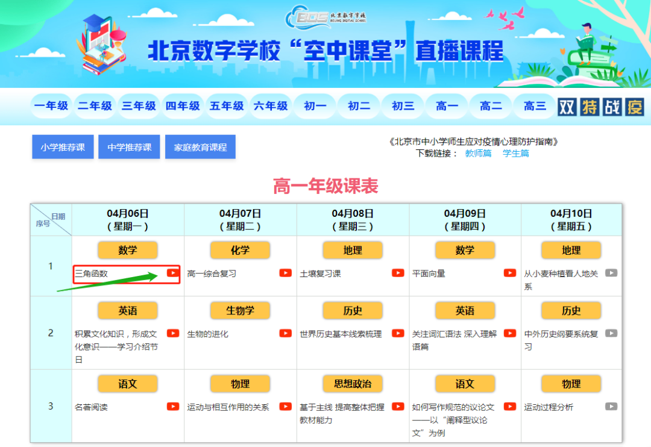Play the 高一综合复习 chemistry video
Viewport: 651px width, 447px height.
[x=285, y=273]
